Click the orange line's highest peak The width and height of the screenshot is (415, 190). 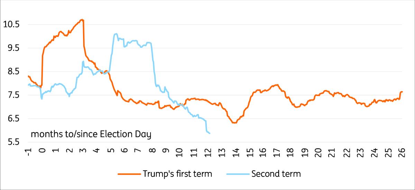pyautogui.click(x=82, y=20)
